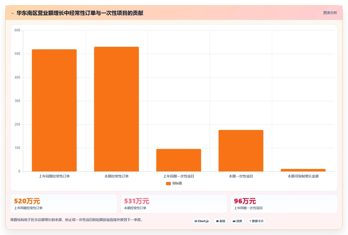Image resolution: width=348 pixels, height=235 pixels.
Task: Click the footnote text starting 堆叠结构用于区分
Action: [77, 220]
